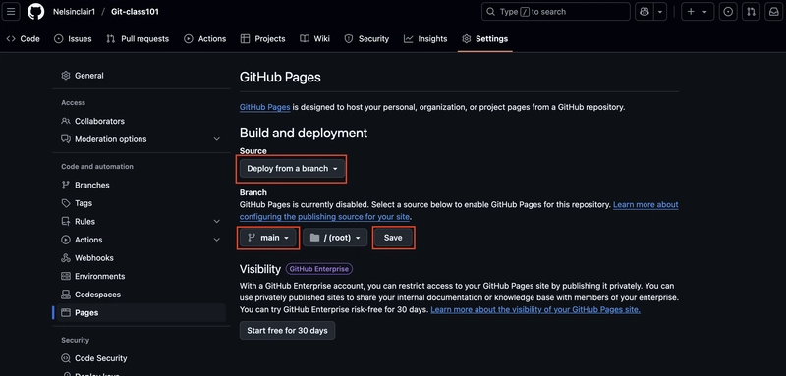Follow the GitHub Pages link
The image size is (786, 376).
click(264, 107)
